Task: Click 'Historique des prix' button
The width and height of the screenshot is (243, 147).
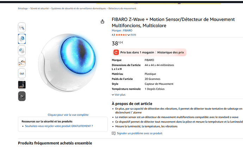Action: [x=170, y=52]
